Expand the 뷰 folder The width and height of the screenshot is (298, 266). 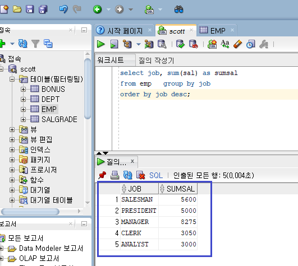click(x=12, y=129)
